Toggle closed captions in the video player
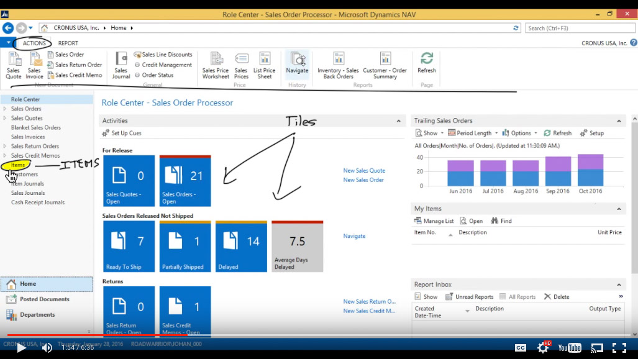The width and height of the screenshot is (638, 359). 521,348
